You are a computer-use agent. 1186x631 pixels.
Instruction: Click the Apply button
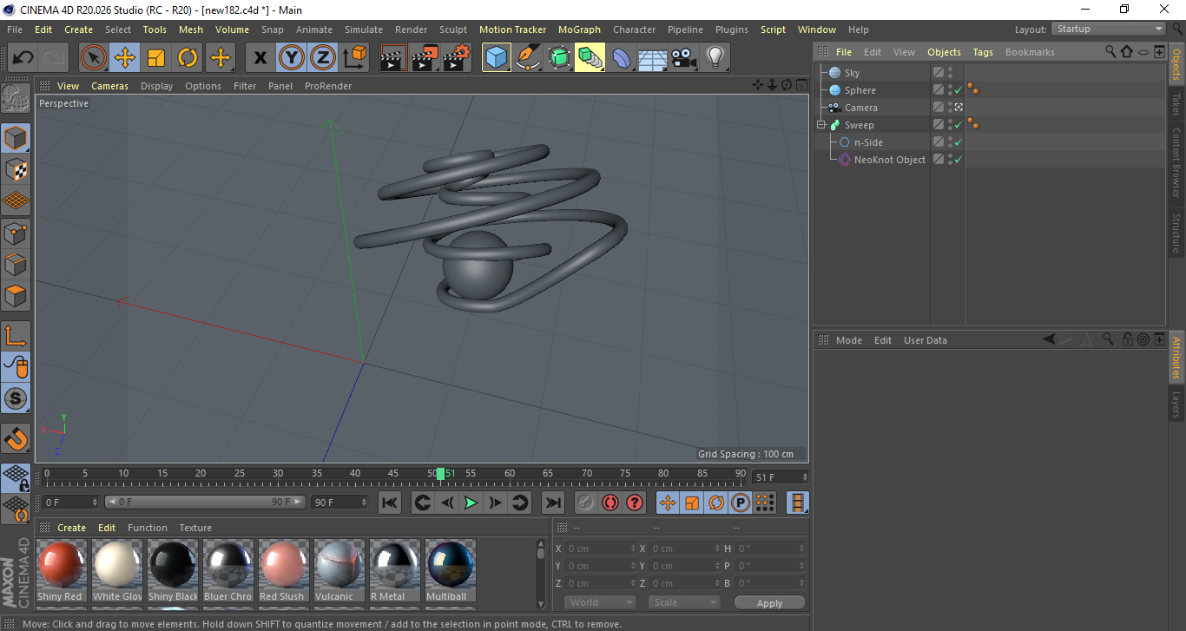769,602
